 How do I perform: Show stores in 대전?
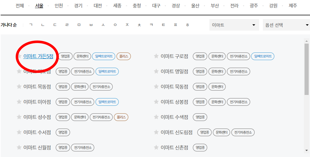click(98, 6)
